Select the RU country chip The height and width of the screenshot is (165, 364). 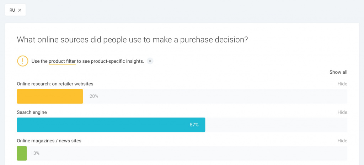point(12,10)
